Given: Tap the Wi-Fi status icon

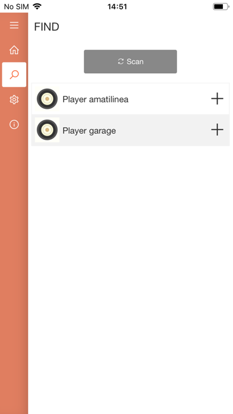Looking at the screenshot, I should click(37, 7).
